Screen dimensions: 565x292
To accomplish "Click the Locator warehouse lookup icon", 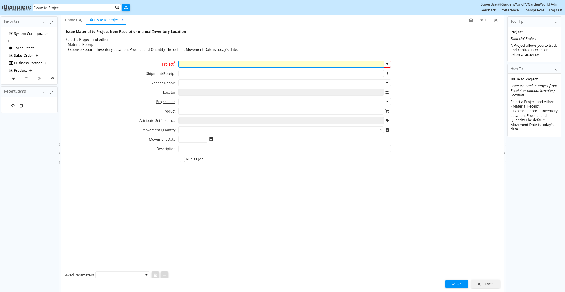I will click(x=387, y=92).
